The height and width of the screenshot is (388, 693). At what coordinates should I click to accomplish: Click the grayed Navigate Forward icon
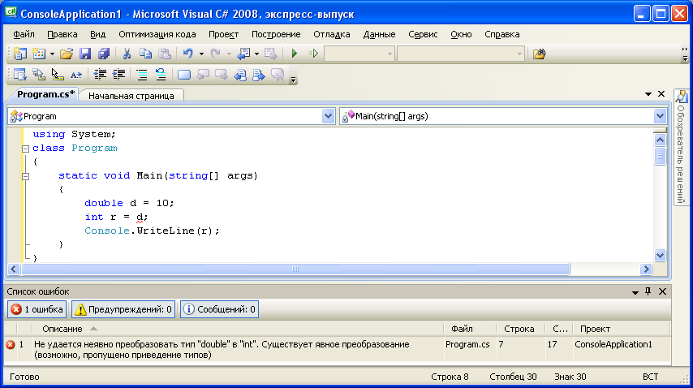[270, 54]
